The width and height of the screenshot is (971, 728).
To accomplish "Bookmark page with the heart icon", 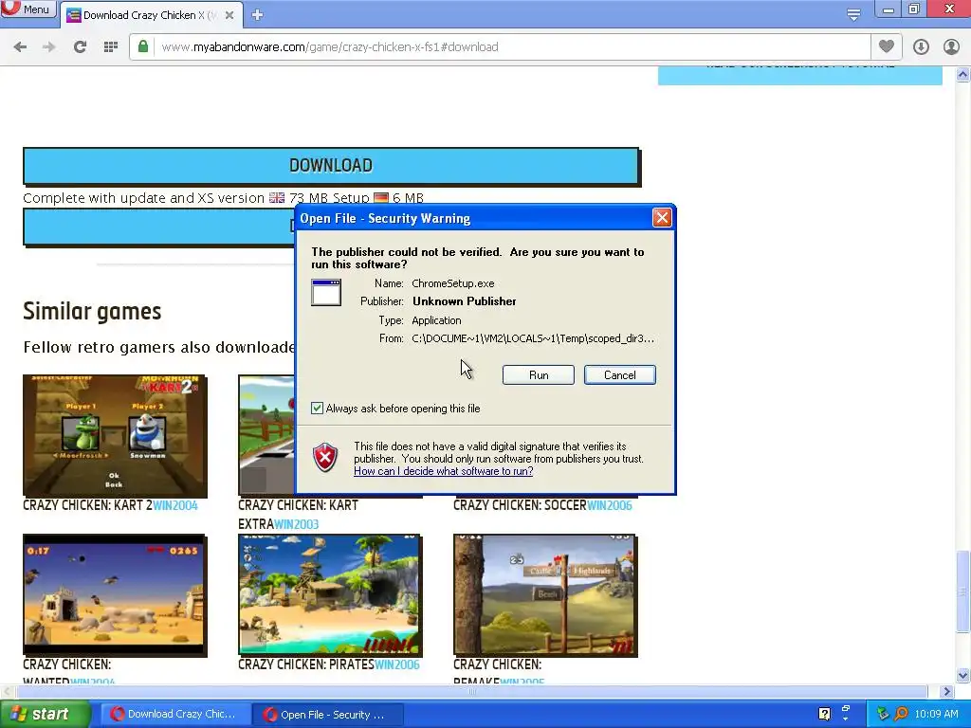I will coord(887,46).
